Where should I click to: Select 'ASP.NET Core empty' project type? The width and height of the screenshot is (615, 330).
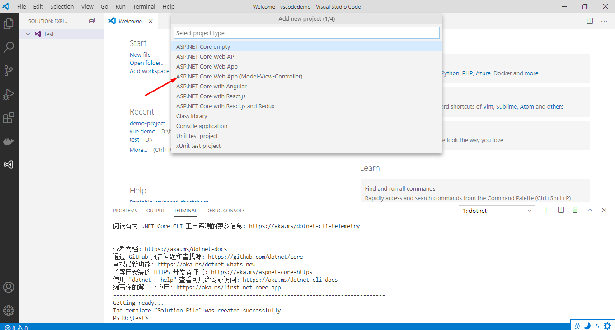coord(307,46)
